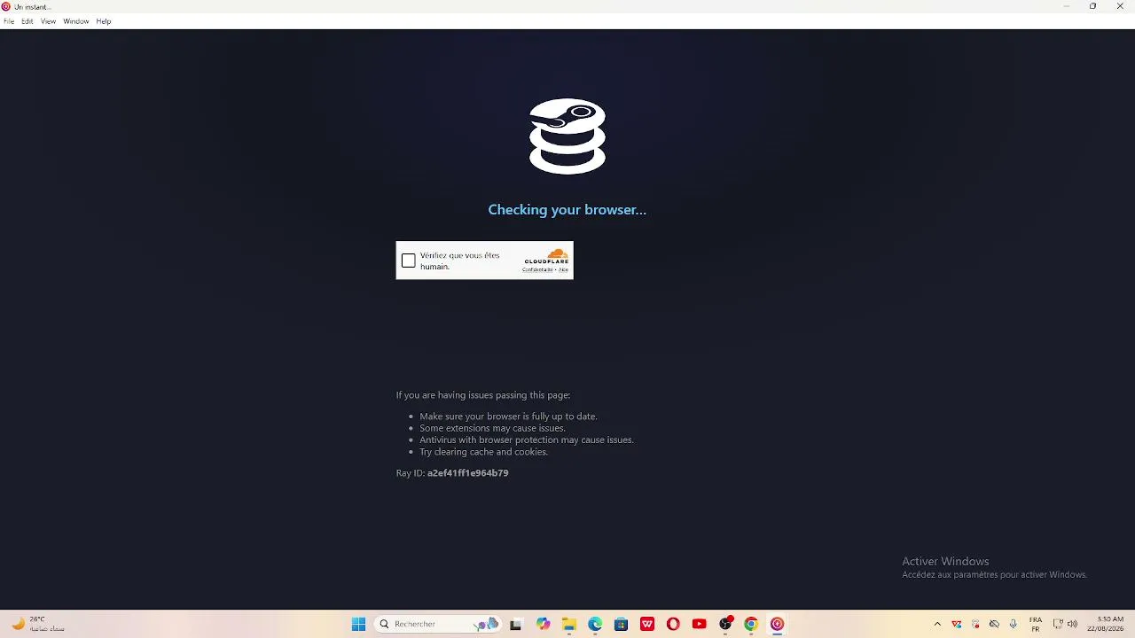The image size is (1135, 638).
Task: Open the Cloudflare Aide link
Action: coord(563,269)
